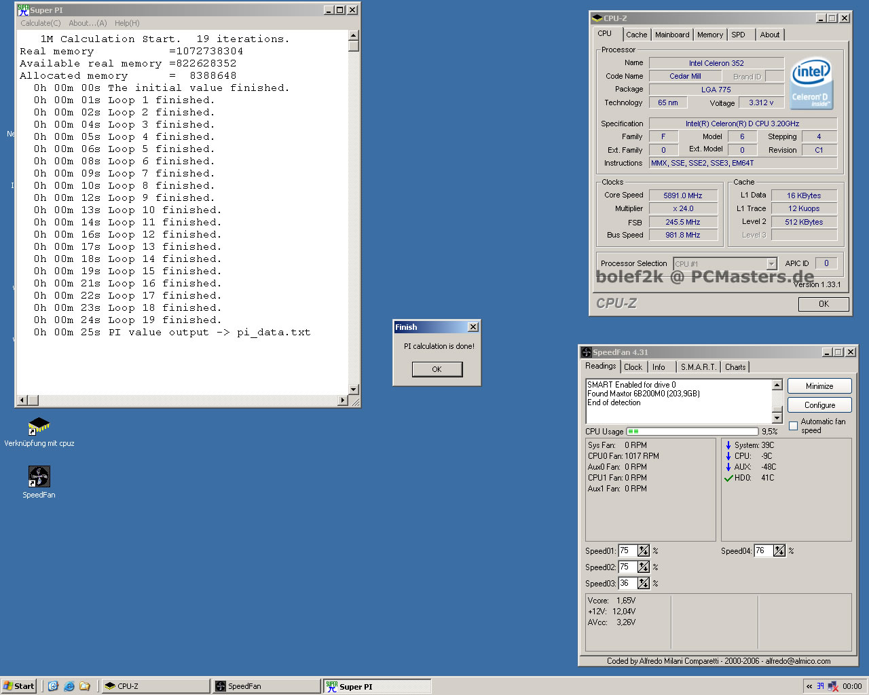This screenshot has height=695, width=869.
Task: Switch to the Cache tab in CPU-Z
Action: point(637,35)
